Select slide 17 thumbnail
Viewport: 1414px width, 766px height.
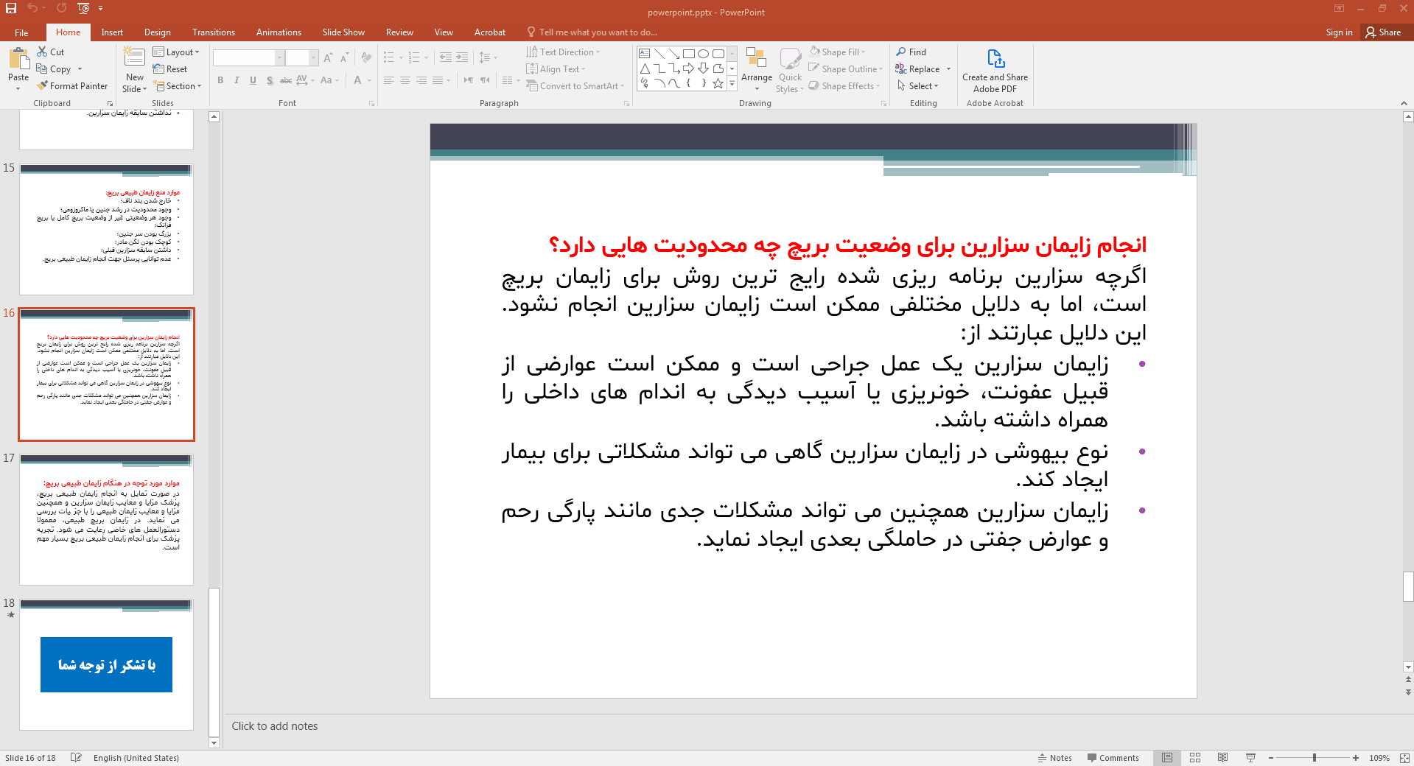click(106, 519)
